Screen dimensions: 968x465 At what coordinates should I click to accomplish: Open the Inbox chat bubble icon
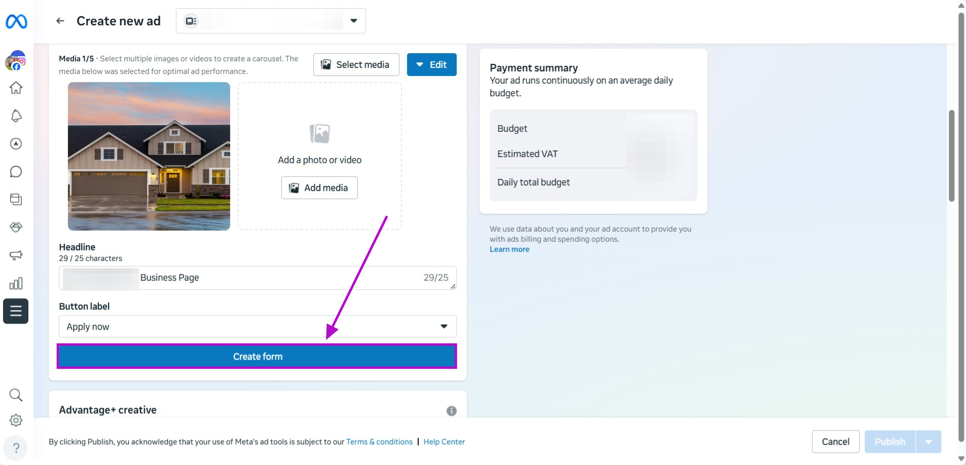click(16, 172)
